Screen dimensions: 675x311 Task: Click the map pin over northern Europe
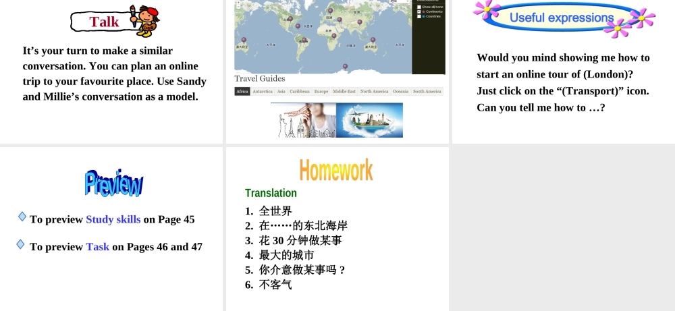point(331,11)
